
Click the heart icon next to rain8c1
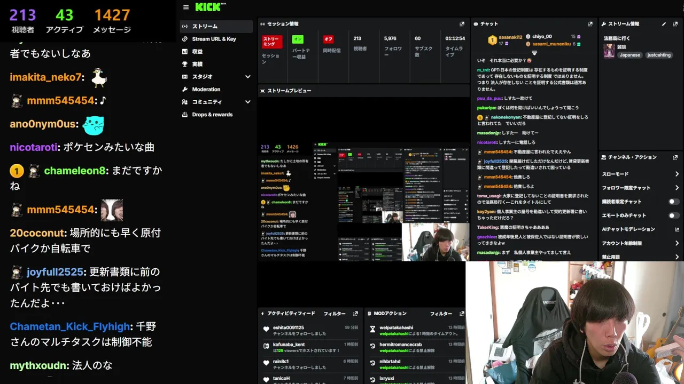pos(266,363)
